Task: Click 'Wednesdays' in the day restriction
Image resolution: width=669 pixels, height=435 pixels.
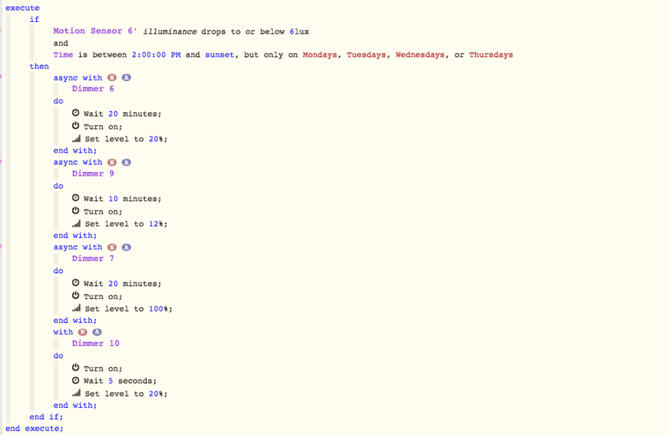Action: [x=420, y=55]
